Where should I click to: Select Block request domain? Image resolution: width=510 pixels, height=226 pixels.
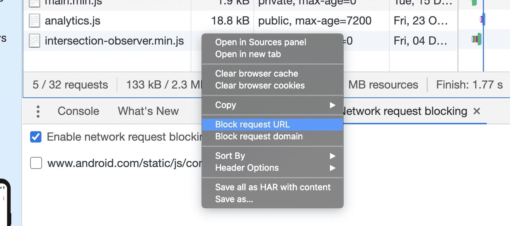[x=259, y=136]
